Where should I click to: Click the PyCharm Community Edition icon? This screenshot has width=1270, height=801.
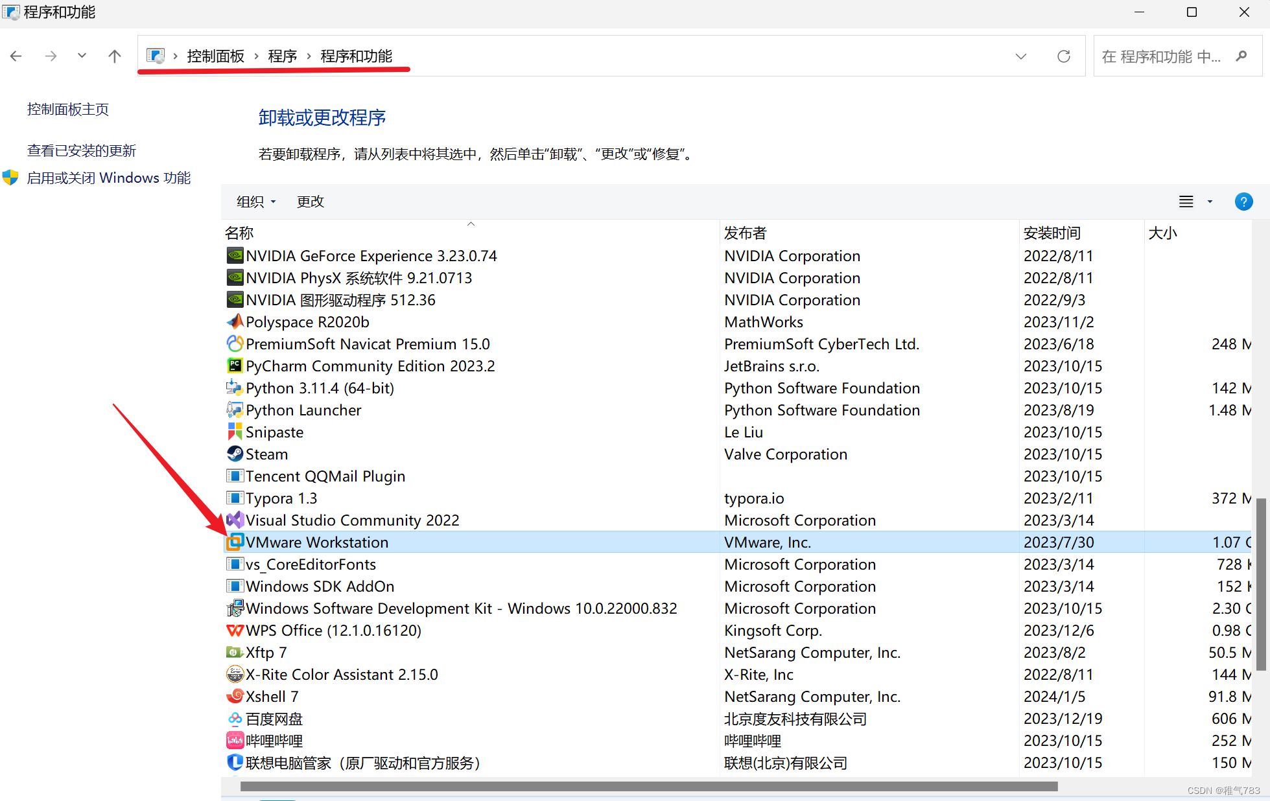(x=235, y=366)
